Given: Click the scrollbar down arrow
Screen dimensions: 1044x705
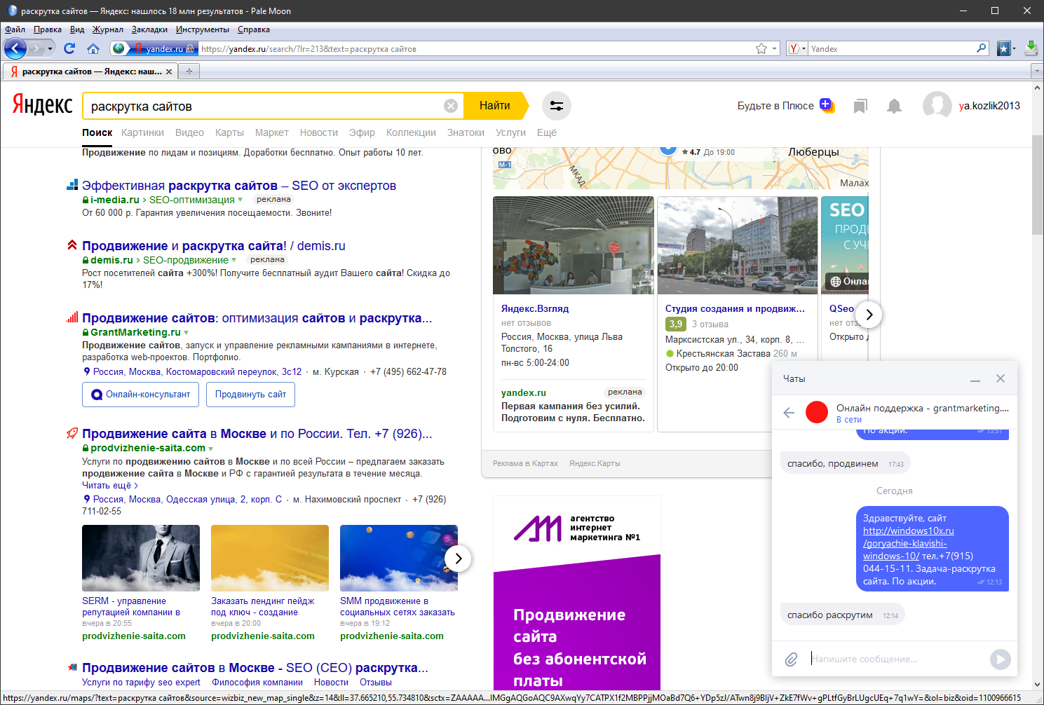Looking at the screenshot, I should [1037, 685].
